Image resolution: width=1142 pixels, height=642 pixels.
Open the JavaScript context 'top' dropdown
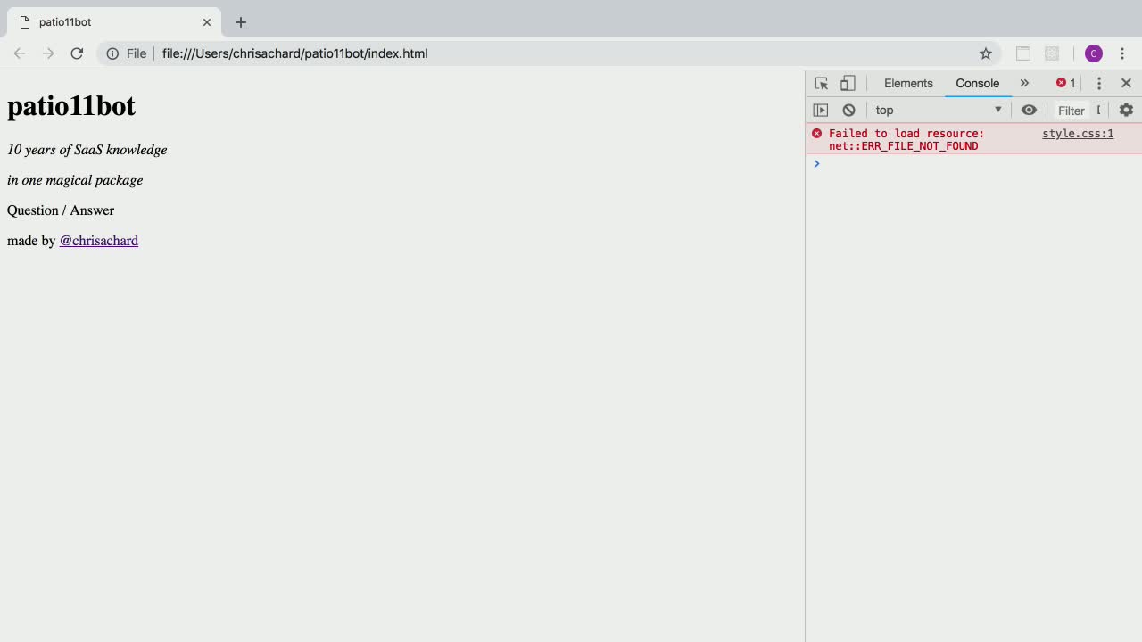click(x=937, y=110)
